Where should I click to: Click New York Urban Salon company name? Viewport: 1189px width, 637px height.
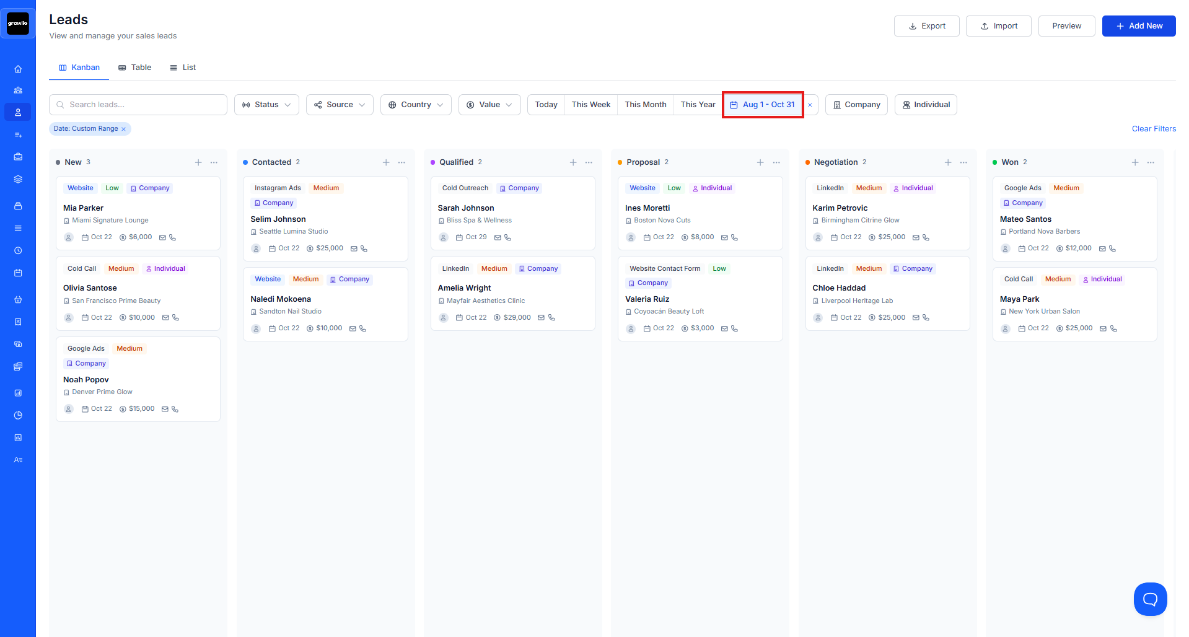point(1044,312)
